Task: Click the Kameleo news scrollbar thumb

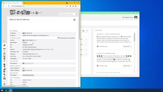Action: (134, 37)
